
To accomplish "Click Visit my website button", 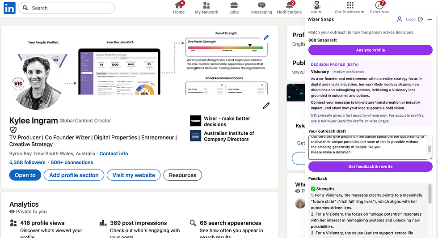I will tap(134, 175).
